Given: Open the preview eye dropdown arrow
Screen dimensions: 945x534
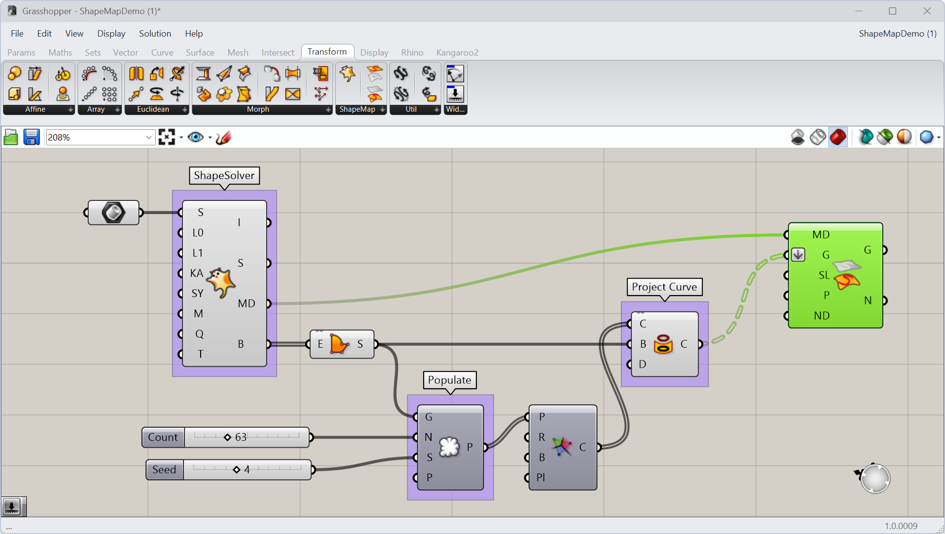Looking at the screenshot, I should tap(210, 138).
